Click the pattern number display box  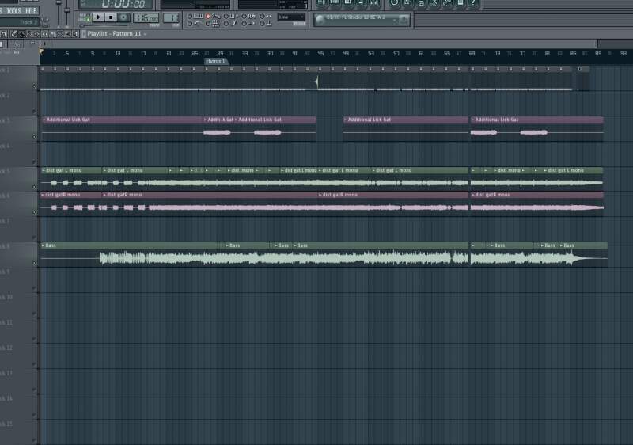pos(171,17)
